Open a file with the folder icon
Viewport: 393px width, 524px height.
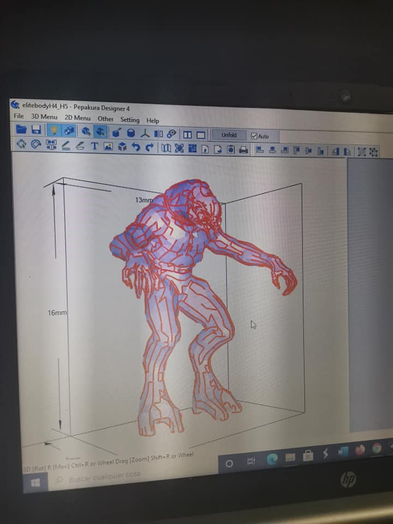pos(21,129)
